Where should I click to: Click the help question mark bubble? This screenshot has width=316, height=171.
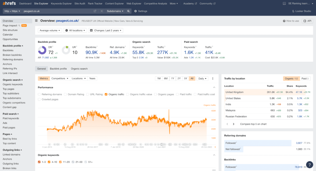(x=310, y=165)
